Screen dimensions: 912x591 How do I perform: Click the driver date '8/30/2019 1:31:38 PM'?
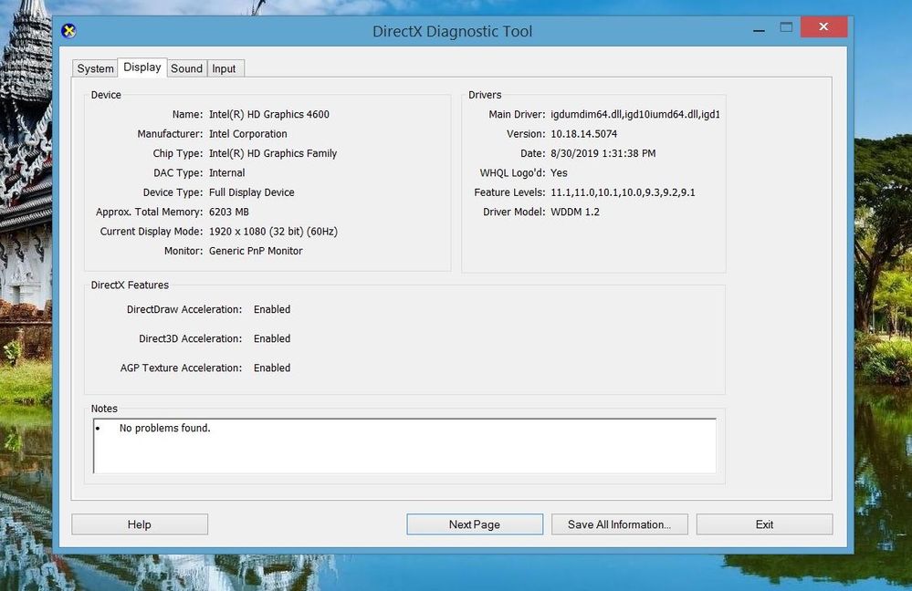603,153
